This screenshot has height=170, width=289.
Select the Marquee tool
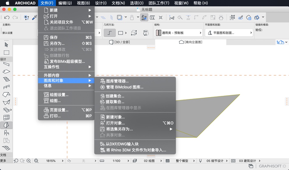(6, 53)
